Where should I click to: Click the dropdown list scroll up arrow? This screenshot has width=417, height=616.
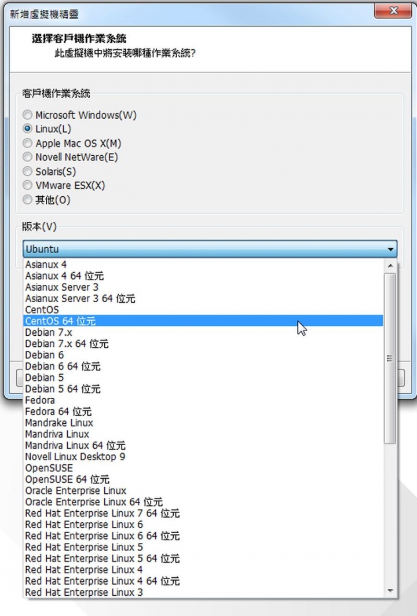coord(390,266)
